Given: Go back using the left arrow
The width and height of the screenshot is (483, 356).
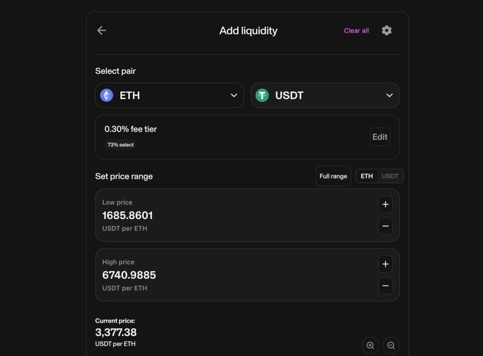Looking at the screenshot, I should coord(102,31).
